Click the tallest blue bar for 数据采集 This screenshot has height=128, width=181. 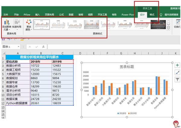157,86
